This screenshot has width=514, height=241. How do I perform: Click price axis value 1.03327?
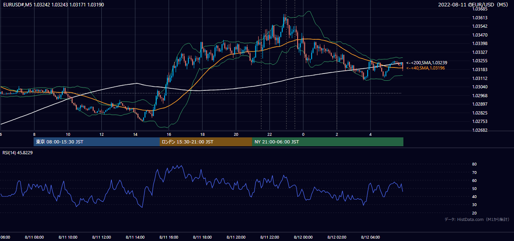480,52
